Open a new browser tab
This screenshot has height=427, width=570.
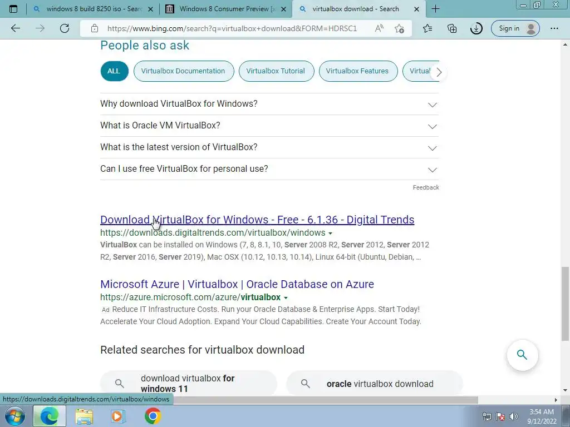[435, 9]
